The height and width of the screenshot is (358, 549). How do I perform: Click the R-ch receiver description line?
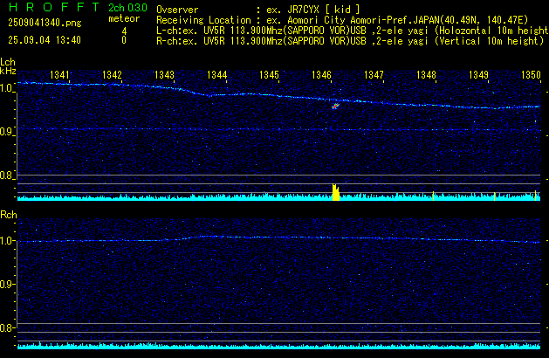click(350, 41)
